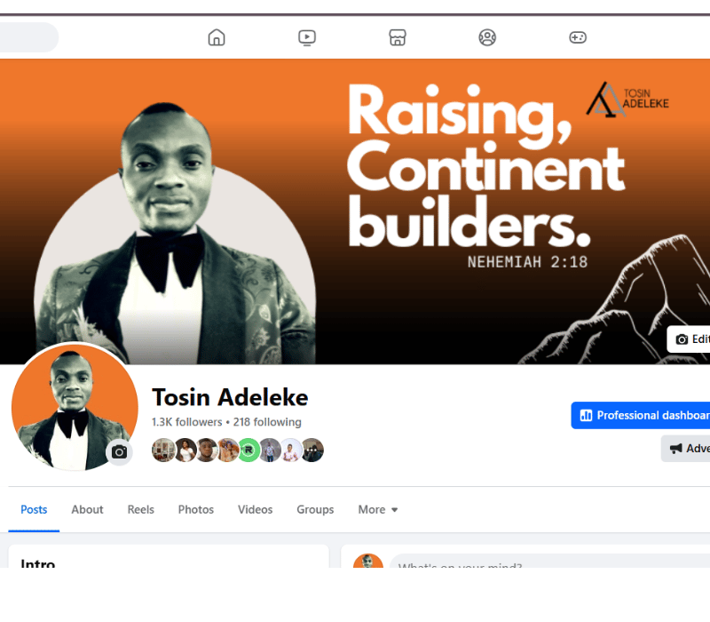
Task: Open the Groups icon in top navigation
Action: pos(487,37)
